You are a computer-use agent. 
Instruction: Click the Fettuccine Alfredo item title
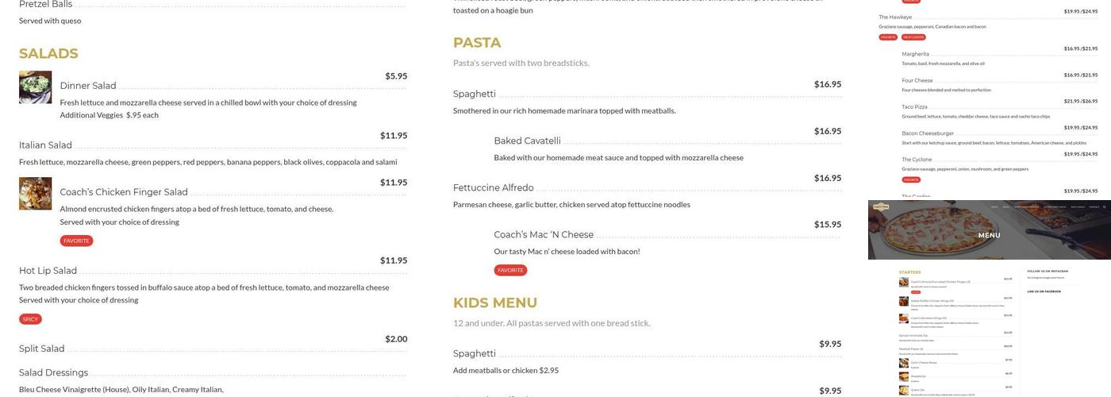493,188
